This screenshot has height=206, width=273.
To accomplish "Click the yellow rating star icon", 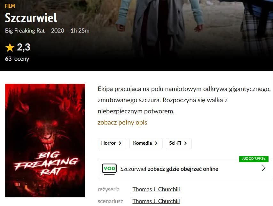I will (x=10, y=48).
